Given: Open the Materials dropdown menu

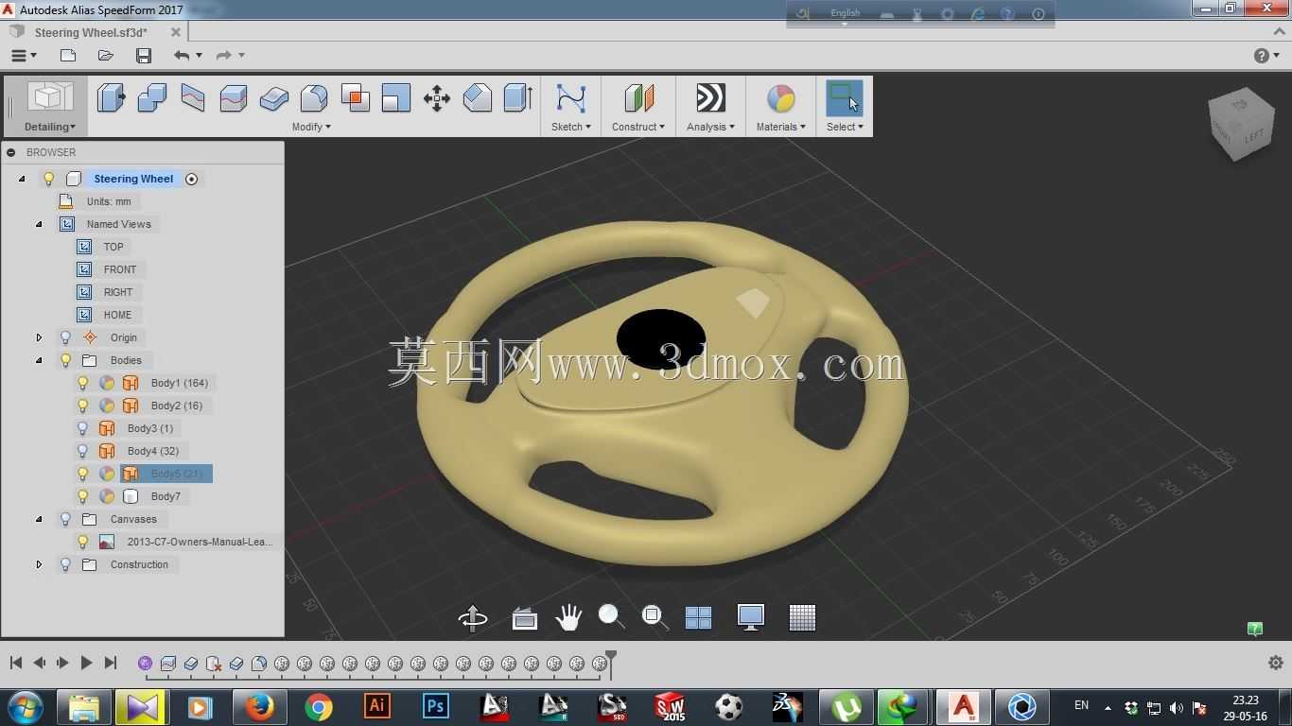Looking at the screenshot, I should pyautogui.click(x=781, y=127).
